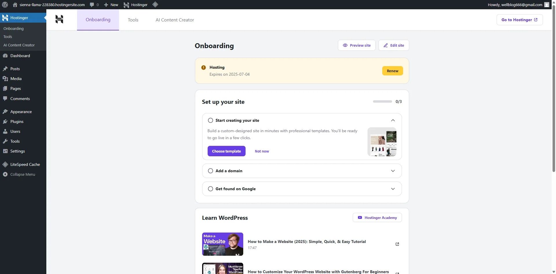
Task: Collapse the Start creating your site section
Action: pyautogui.click(x=393, y=120)
